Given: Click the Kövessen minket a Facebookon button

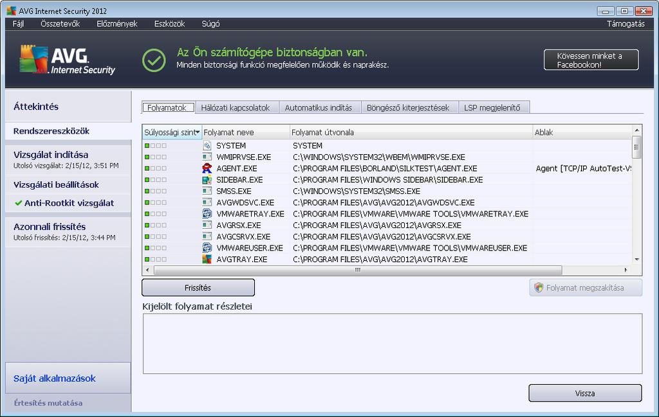Looking at the screenshot, I should pyautogui.click(x=591, y=60).
